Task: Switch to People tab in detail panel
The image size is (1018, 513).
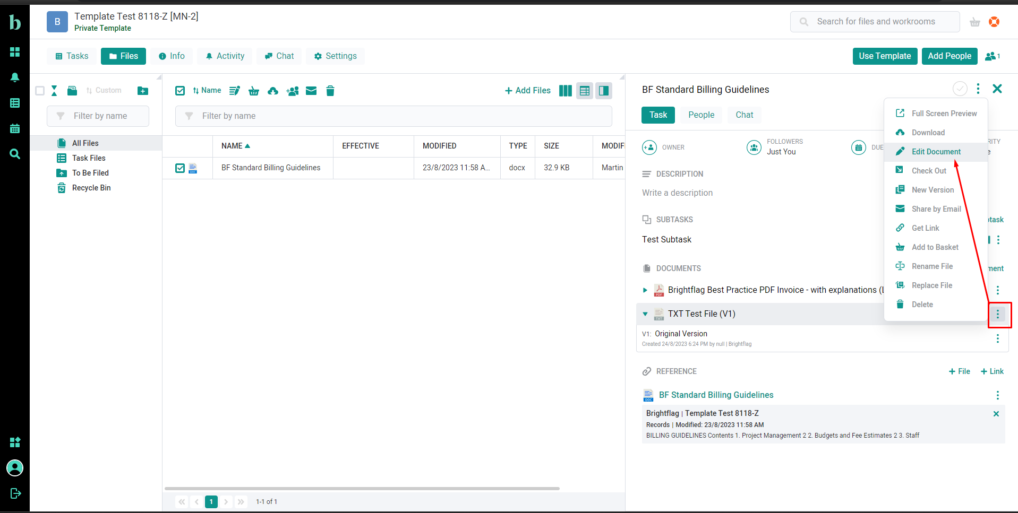Action: (701, 115)
